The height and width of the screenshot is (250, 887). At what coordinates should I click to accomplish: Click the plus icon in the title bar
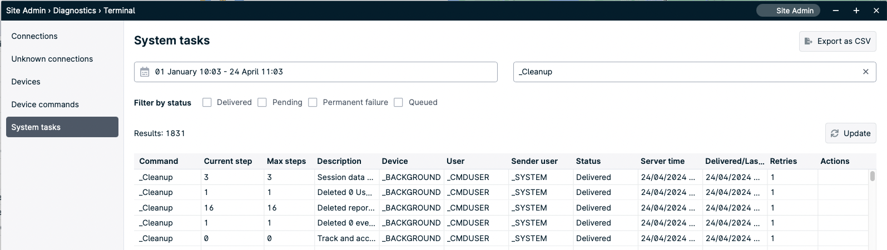point(856,11)
